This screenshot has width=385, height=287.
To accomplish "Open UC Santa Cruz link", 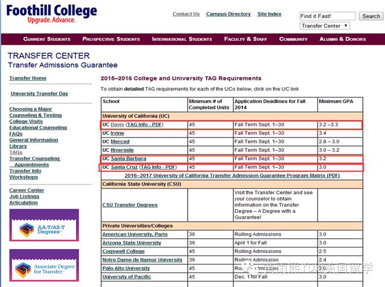I will click(x=124, y=167).
